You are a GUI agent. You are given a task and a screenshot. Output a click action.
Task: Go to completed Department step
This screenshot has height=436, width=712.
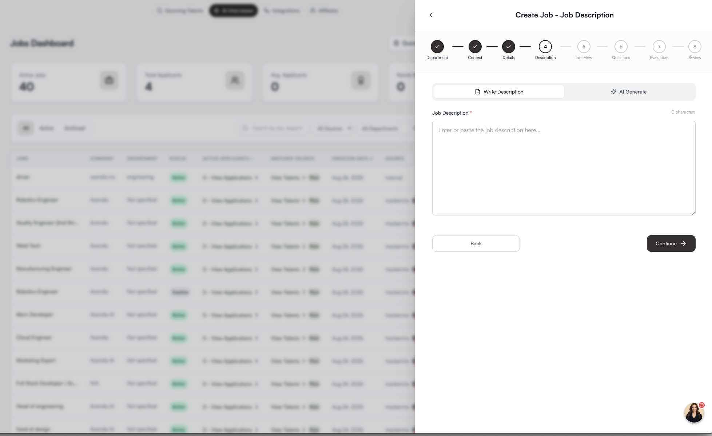[437, 47]
